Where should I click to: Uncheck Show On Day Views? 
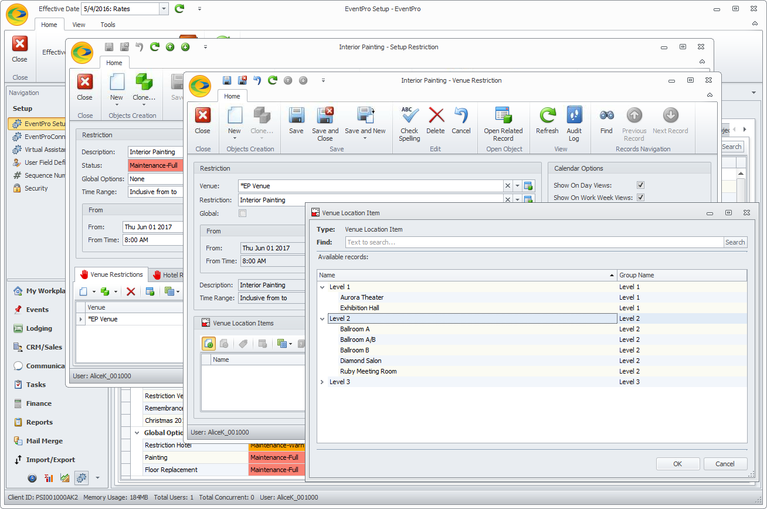641,185
